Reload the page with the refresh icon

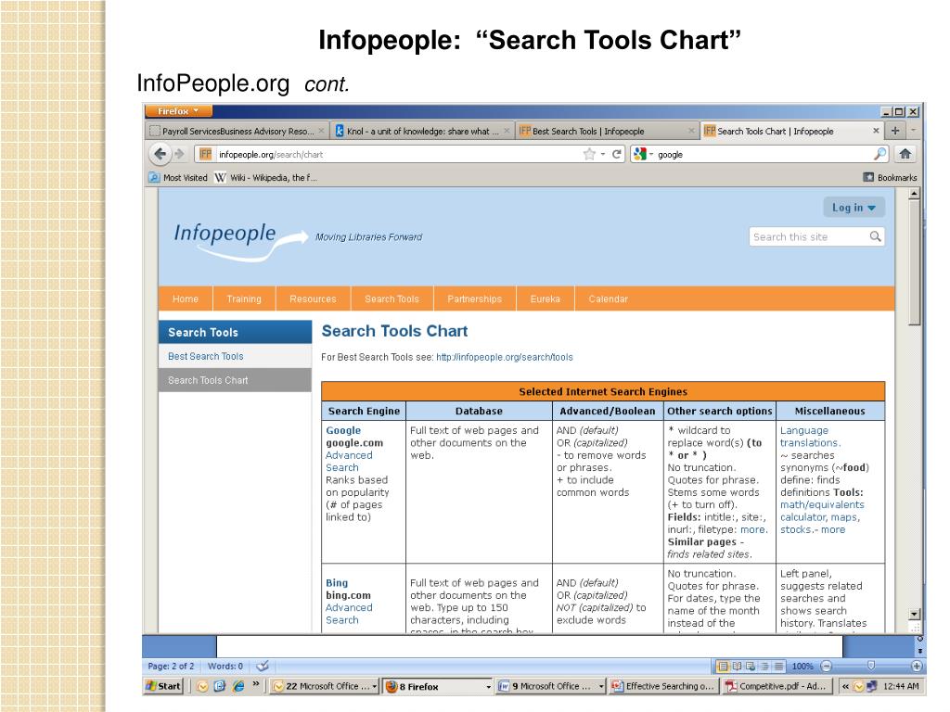[617, 154]
